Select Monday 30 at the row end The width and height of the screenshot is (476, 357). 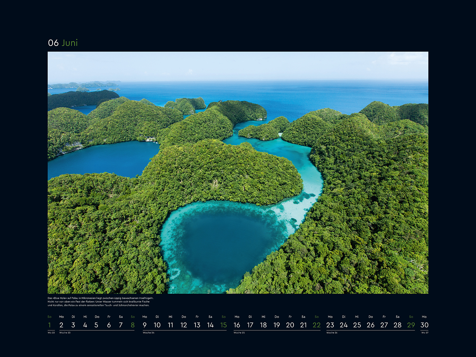pyautogui.click(x=424, y=325)
